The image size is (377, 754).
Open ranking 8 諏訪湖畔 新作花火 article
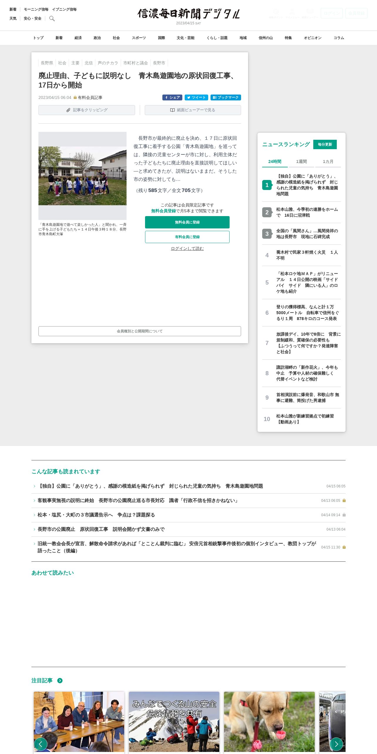point(302,373)
